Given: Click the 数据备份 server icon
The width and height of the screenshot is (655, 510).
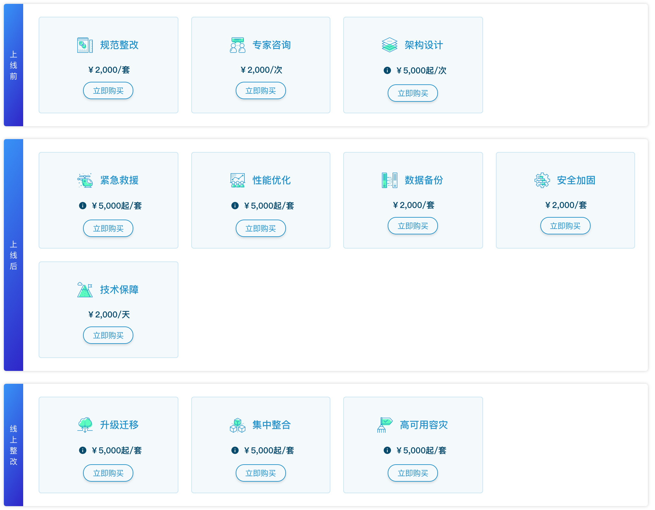Looking at the screenshot, I should pos(390,180).
